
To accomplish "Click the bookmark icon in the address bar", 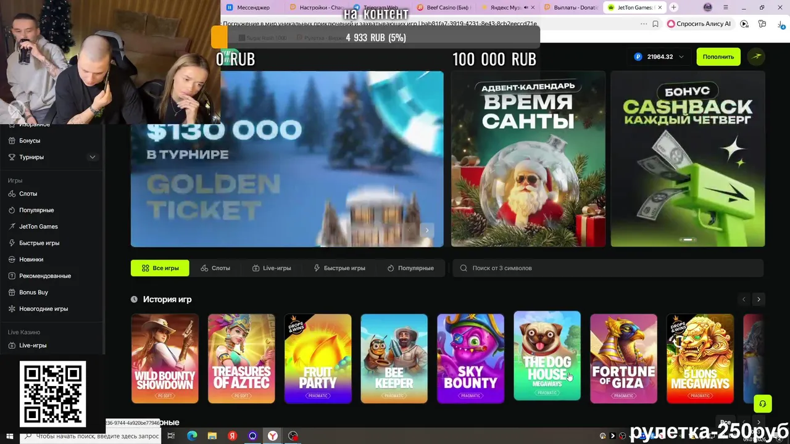I will pyautogui.click(x=655, y=24).
